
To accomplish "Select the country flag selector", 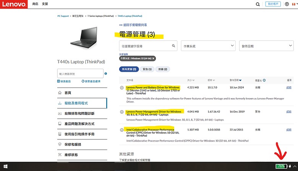I will [x=295, y=4].
